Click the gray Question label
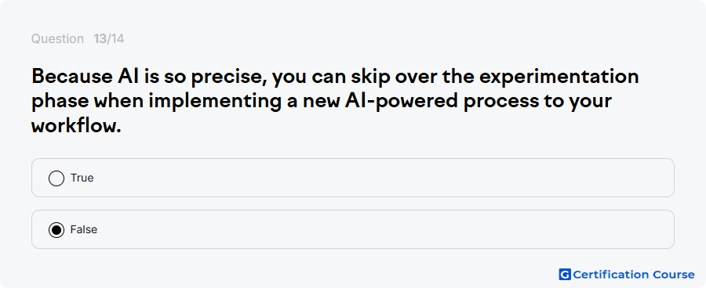Screen dimensions: 706x288 (x=57, y=39)
